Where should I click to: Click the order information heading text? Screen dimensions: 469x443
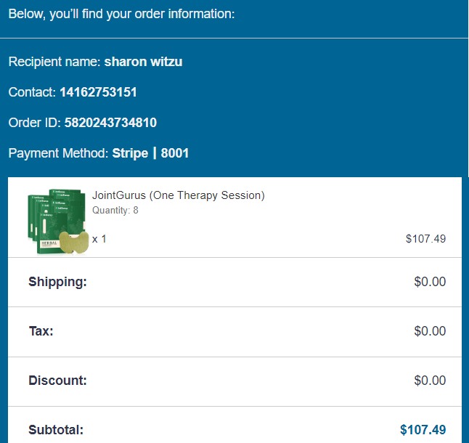coord(121,14)
